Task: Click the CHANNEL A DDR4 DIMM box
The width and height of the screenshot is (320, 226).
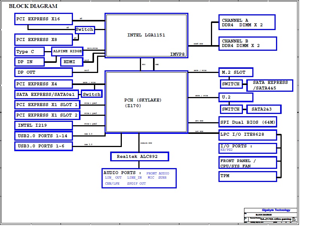Action: pos(247,23)
